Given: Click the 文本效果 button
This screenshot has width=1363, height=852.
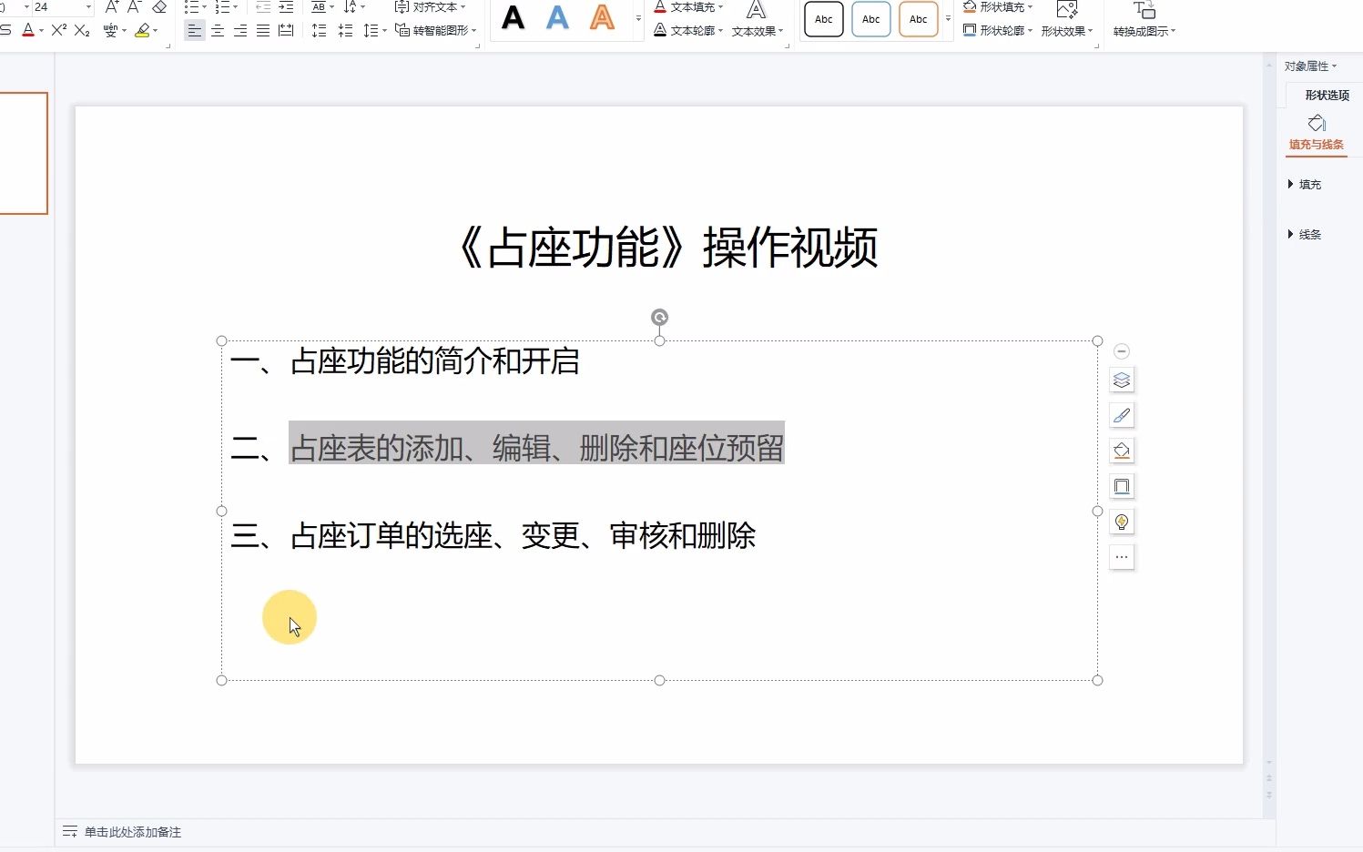Looking at the screenshot, I should coord(756,30).
